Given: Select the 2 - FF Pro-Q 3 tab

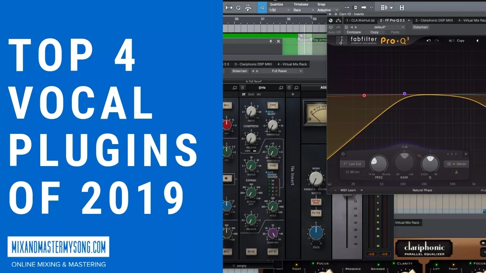Looking at the screenshot, I should click(393, 20).
